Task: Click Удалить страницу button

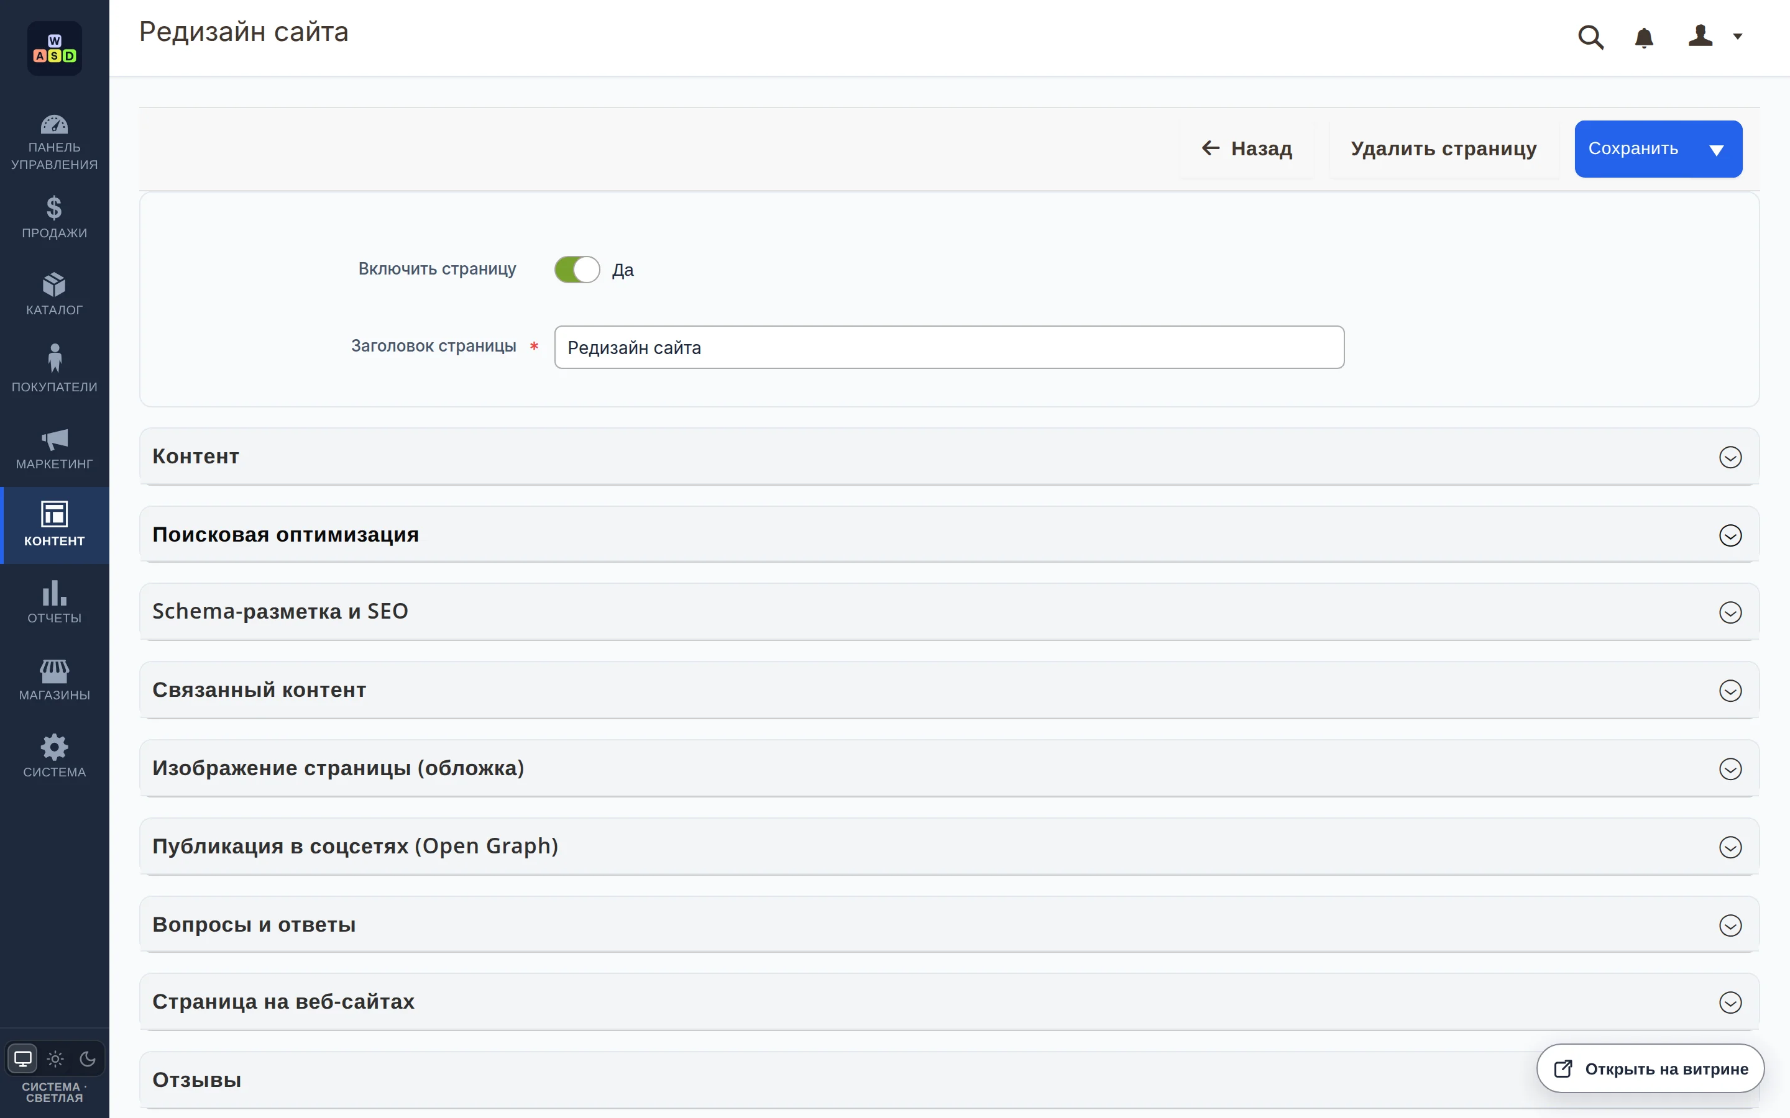Action: point(1444,148)
